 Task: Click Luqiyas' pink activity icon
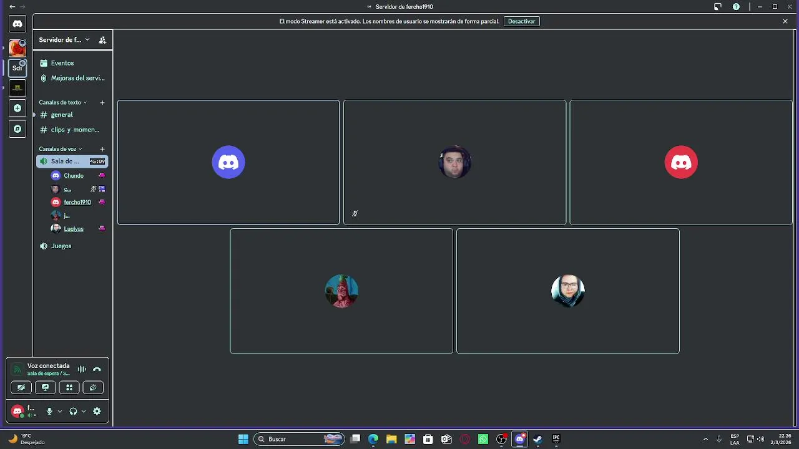102,229
